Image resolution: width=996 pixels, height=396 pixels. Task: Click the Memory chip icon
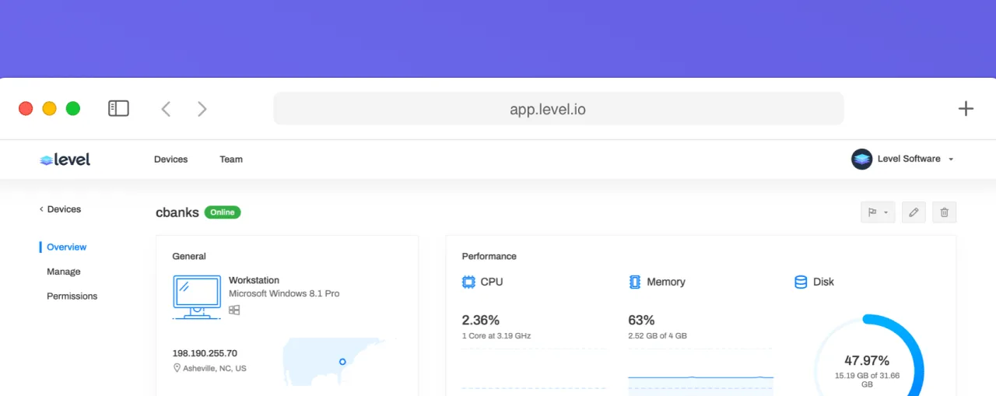coord(635,282)
